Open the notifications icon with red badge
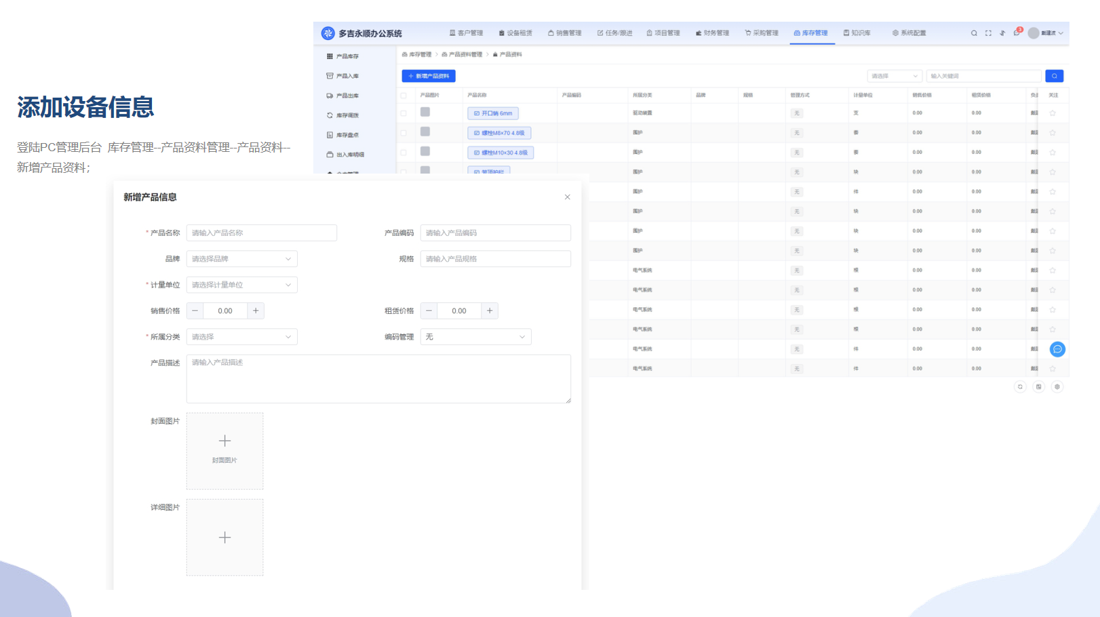Viewport: 1100px width, 617px height. [1017, 33]
